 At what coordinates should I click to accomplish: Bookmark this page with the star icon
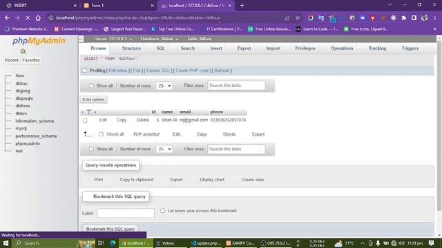[298, 18]
